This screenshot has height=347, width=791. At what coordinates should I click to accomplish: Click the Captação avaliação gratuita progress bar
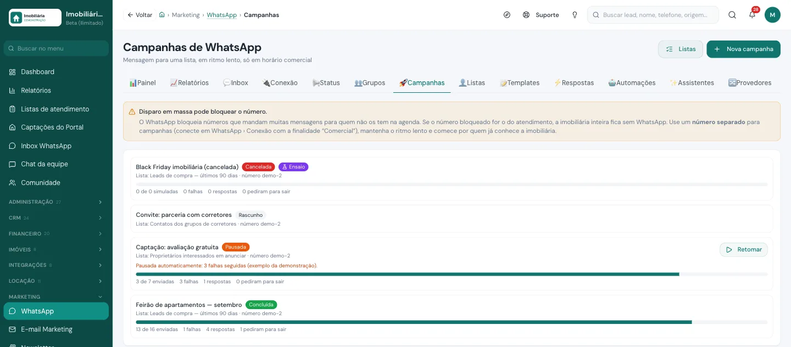click(452, 274)
